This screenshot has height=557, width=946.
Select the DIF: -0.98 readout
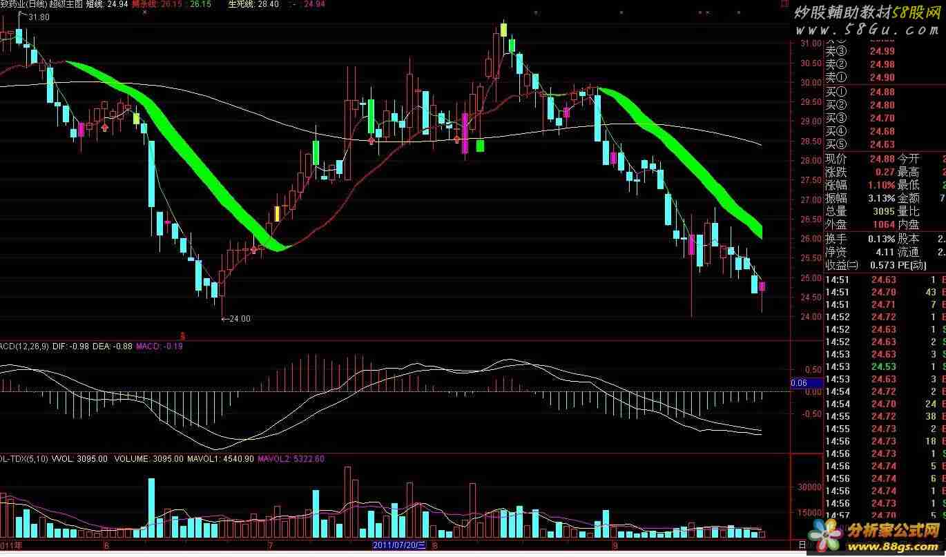coord(71,346)
